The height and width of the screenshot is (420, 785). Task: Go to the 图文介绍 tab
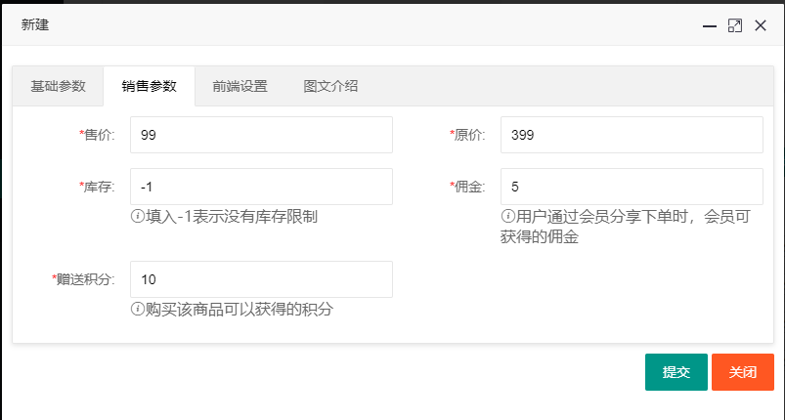click(330, 86)
